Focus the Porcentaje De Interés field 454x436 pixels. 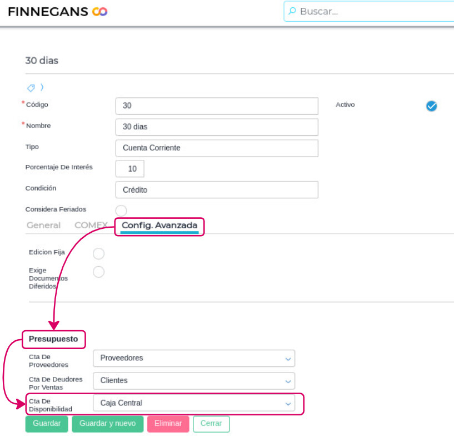[130, 169]
